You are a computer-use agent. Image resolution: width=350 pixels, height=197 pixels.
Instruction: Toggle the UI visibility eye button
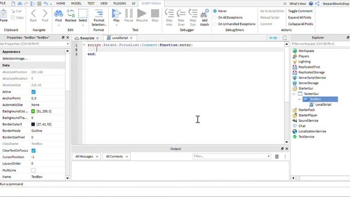(273, 38)
